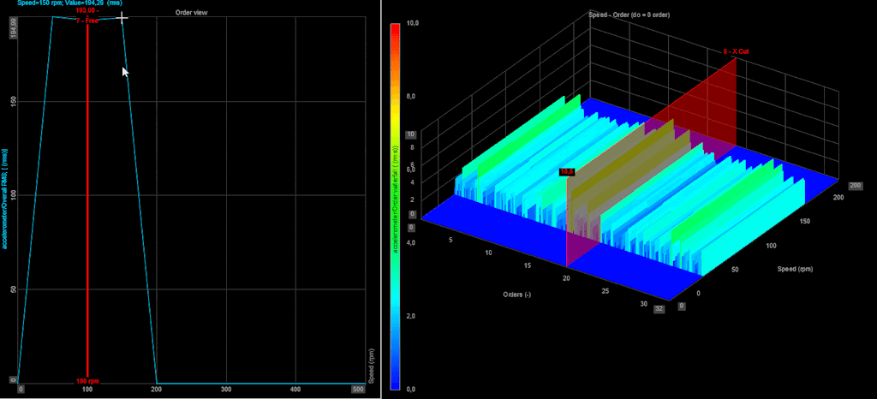Select the red '7 - Free' cursor label
877x399 pixels.
[87, 21]
